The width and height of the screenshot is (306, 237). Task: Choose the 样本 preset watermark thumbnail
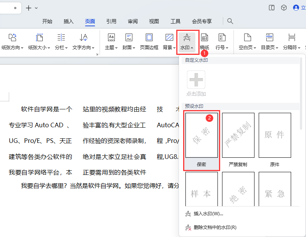click(x=201, y=189)
